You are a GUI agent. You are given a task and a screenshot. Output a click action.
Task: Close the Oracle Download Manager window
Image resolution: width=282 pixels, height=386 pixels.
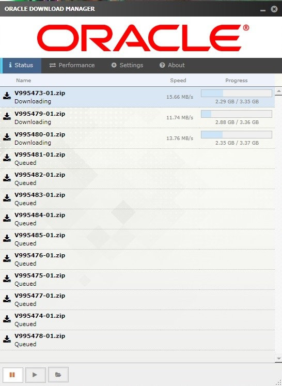click(x=274, y=9)
